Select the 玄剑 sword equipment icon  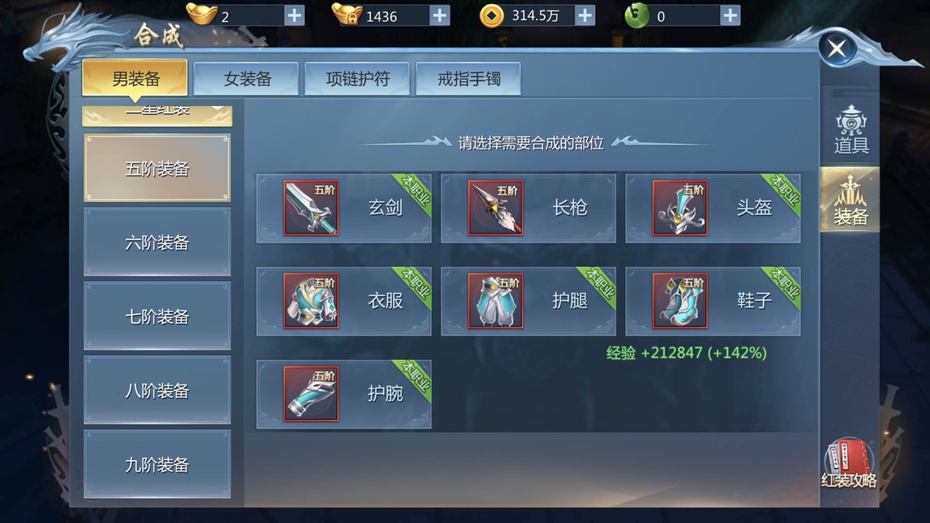(311, 208)
